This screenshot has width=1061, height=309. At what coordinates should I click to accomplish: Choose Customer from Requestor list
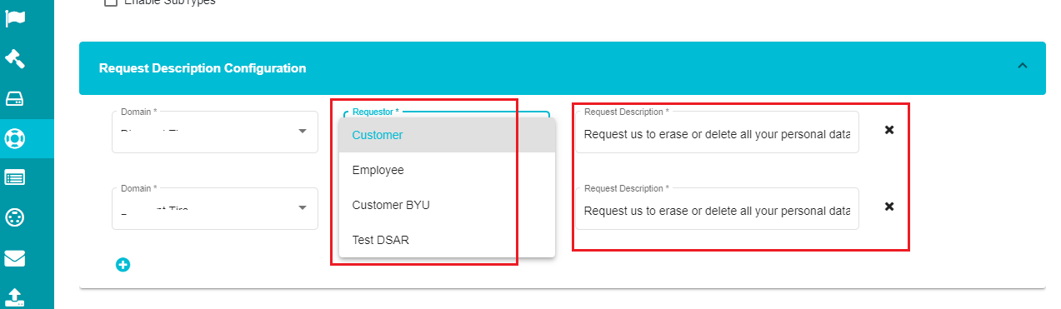447,135
